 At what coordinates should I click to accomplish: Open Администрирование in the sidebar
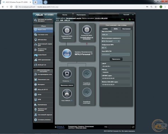pos(43,110)
